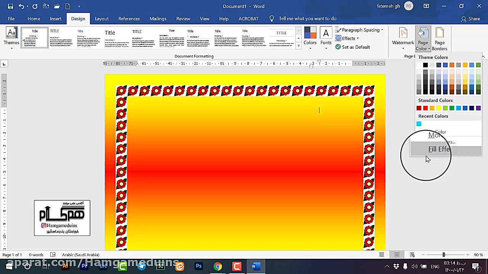
Task: Undo the last action
Action: pos(21,6)
